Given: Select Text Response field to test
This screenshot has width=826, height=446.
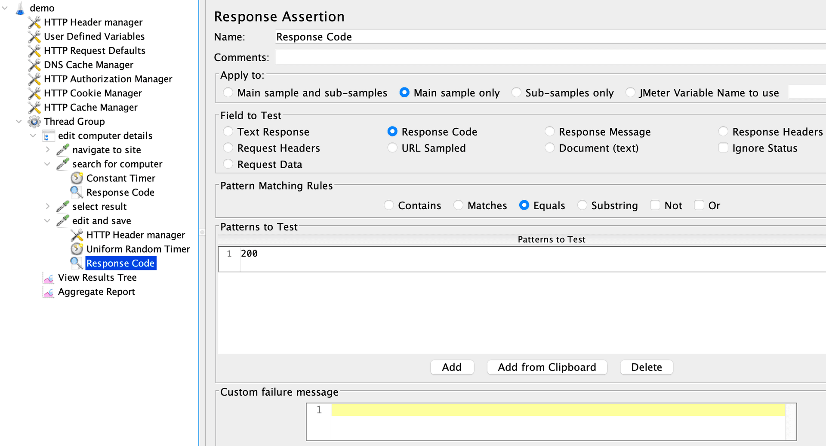Looking at the screenshot, I should [x=228, y=131].
